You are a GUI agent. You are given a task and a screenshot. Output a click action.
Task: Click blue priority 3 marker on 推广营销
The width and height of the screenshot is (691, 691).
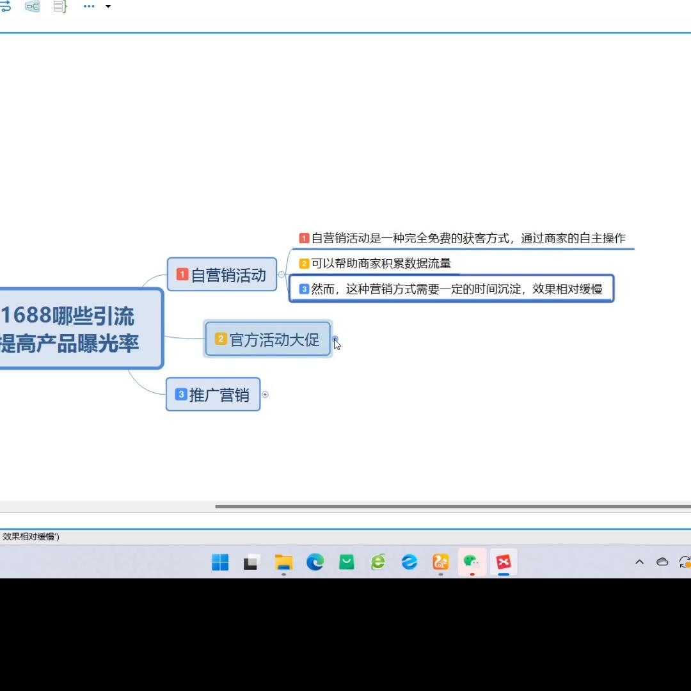point(180,394)
